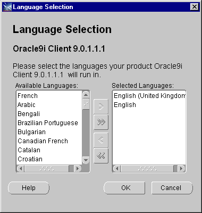Click the single left arrow remove button

101,140
